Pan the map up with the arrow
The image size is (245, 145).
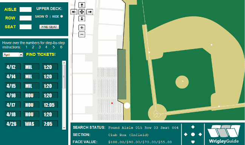pos(82,5)
